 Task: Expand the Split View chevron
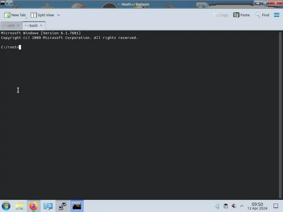click(x=59, y=15)
